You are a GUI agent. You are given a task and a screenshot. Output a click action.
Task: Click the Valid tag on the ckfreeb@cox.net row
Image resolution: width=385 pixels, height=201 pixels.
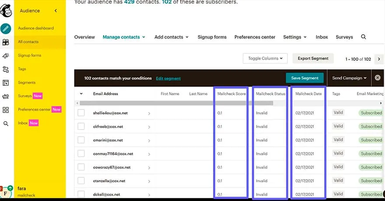[x=338, y=126]
